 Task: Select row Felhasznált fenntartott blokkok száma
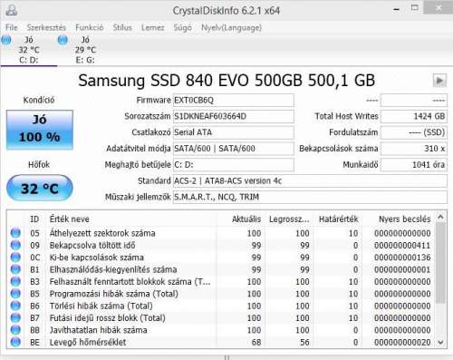coord(221,281)
